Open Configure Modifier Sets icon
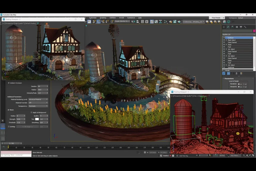The height and width of the screenshot is (171, 256). click(x=241, y=73)
